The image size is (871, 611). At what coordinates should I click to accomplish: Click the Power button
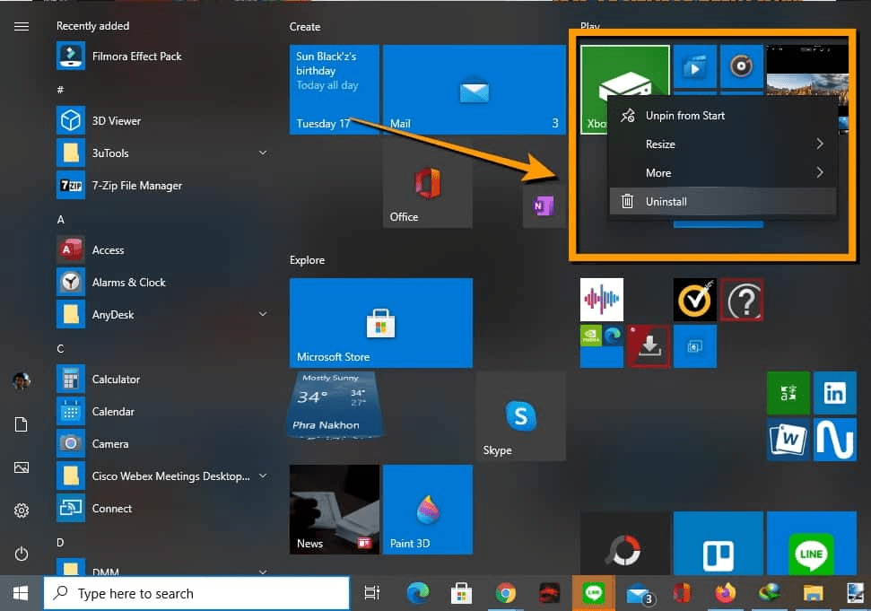22,552
